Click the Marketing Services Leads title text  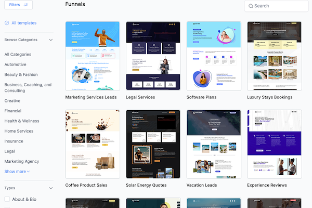[91, 97]
